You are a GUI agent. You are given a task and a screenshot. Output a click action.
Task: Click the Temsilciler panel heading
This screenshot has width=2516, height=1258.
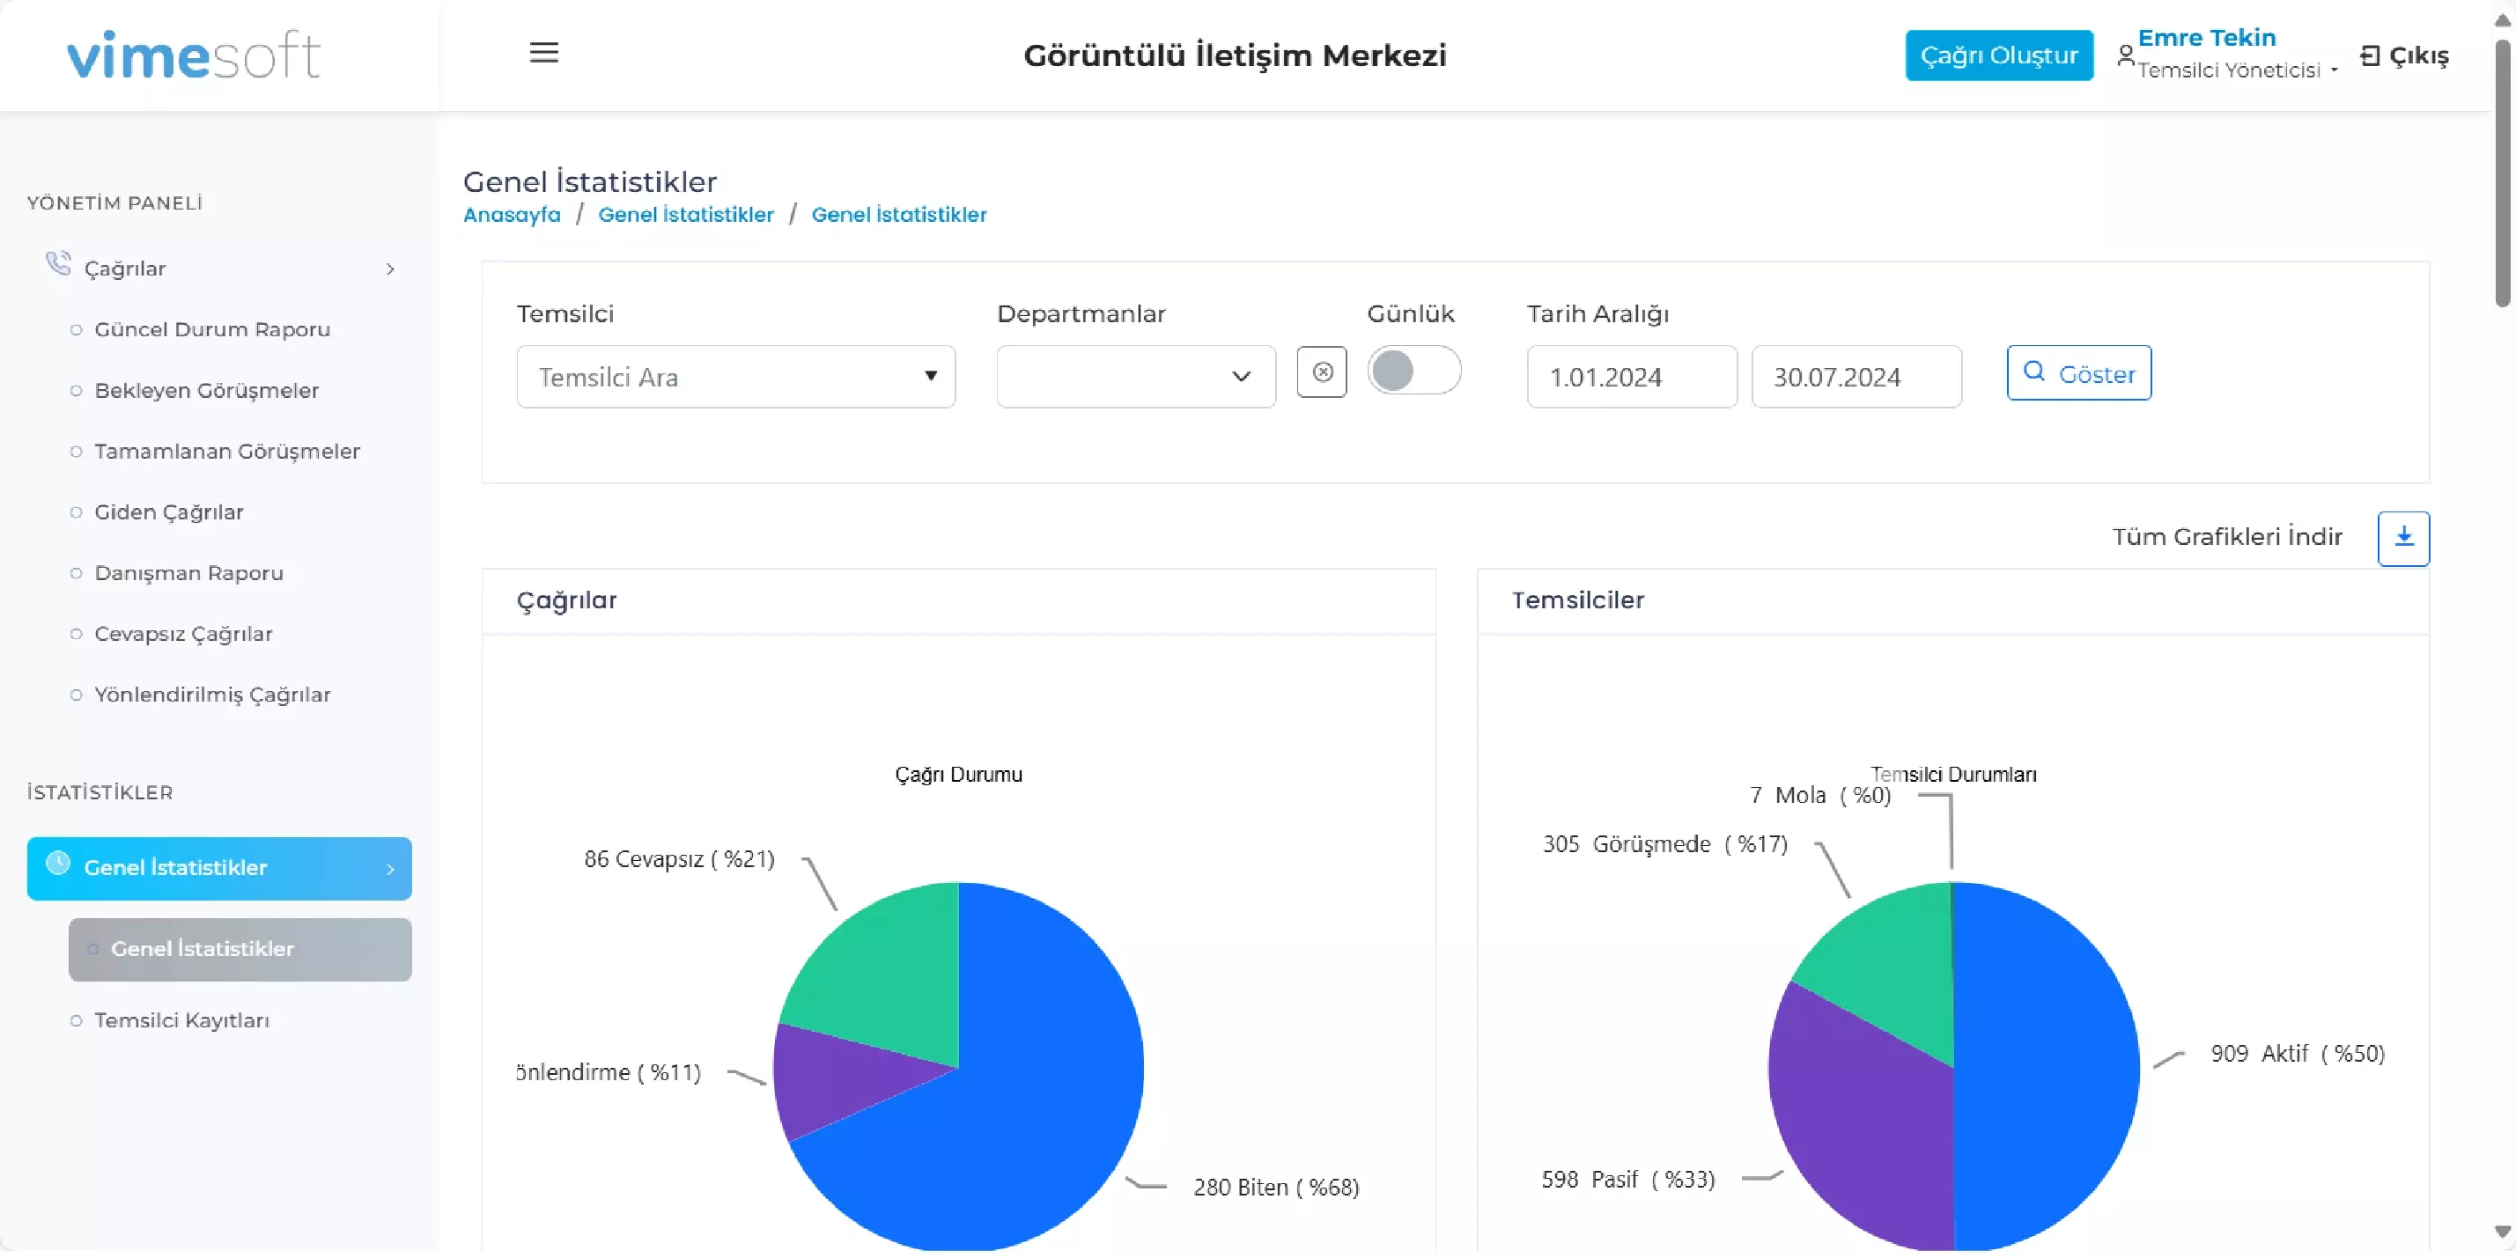click(1577, 600)
